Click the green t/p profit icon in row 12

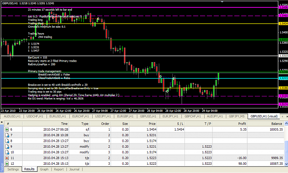pos(7,164)
